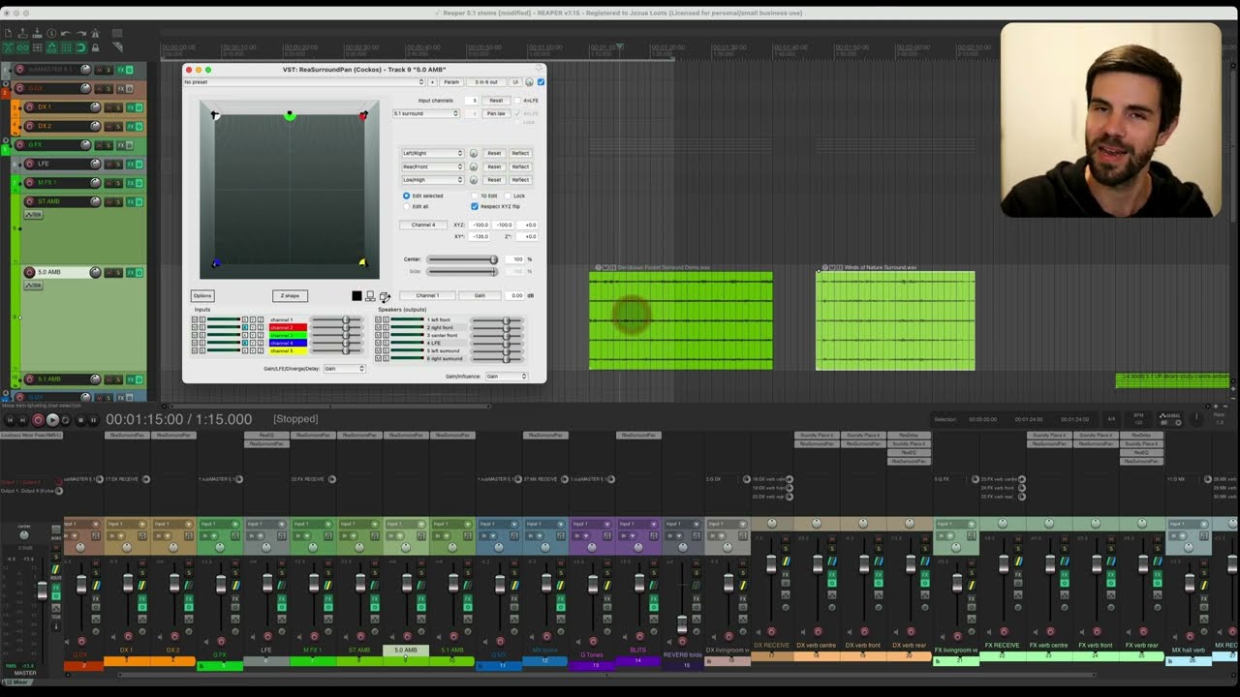This screenshot has height=697, width=1240.
Task: Open the Left/Right axis dropdown
Action: point(433,153)
